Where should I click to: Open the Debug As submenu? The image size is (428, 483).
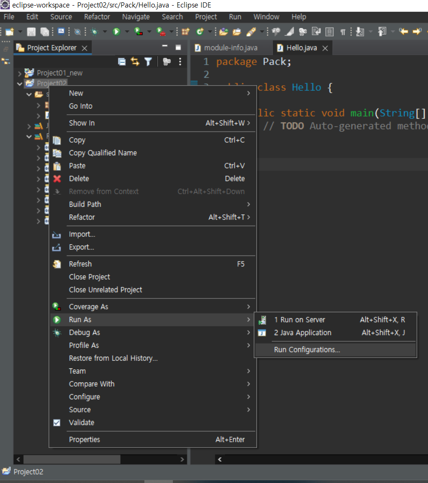point(153,333)
